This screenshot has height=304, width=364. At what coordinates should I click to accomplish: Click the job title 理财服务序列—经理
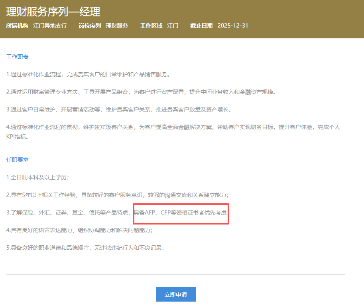pyautogui.click(x=53, y=12)
